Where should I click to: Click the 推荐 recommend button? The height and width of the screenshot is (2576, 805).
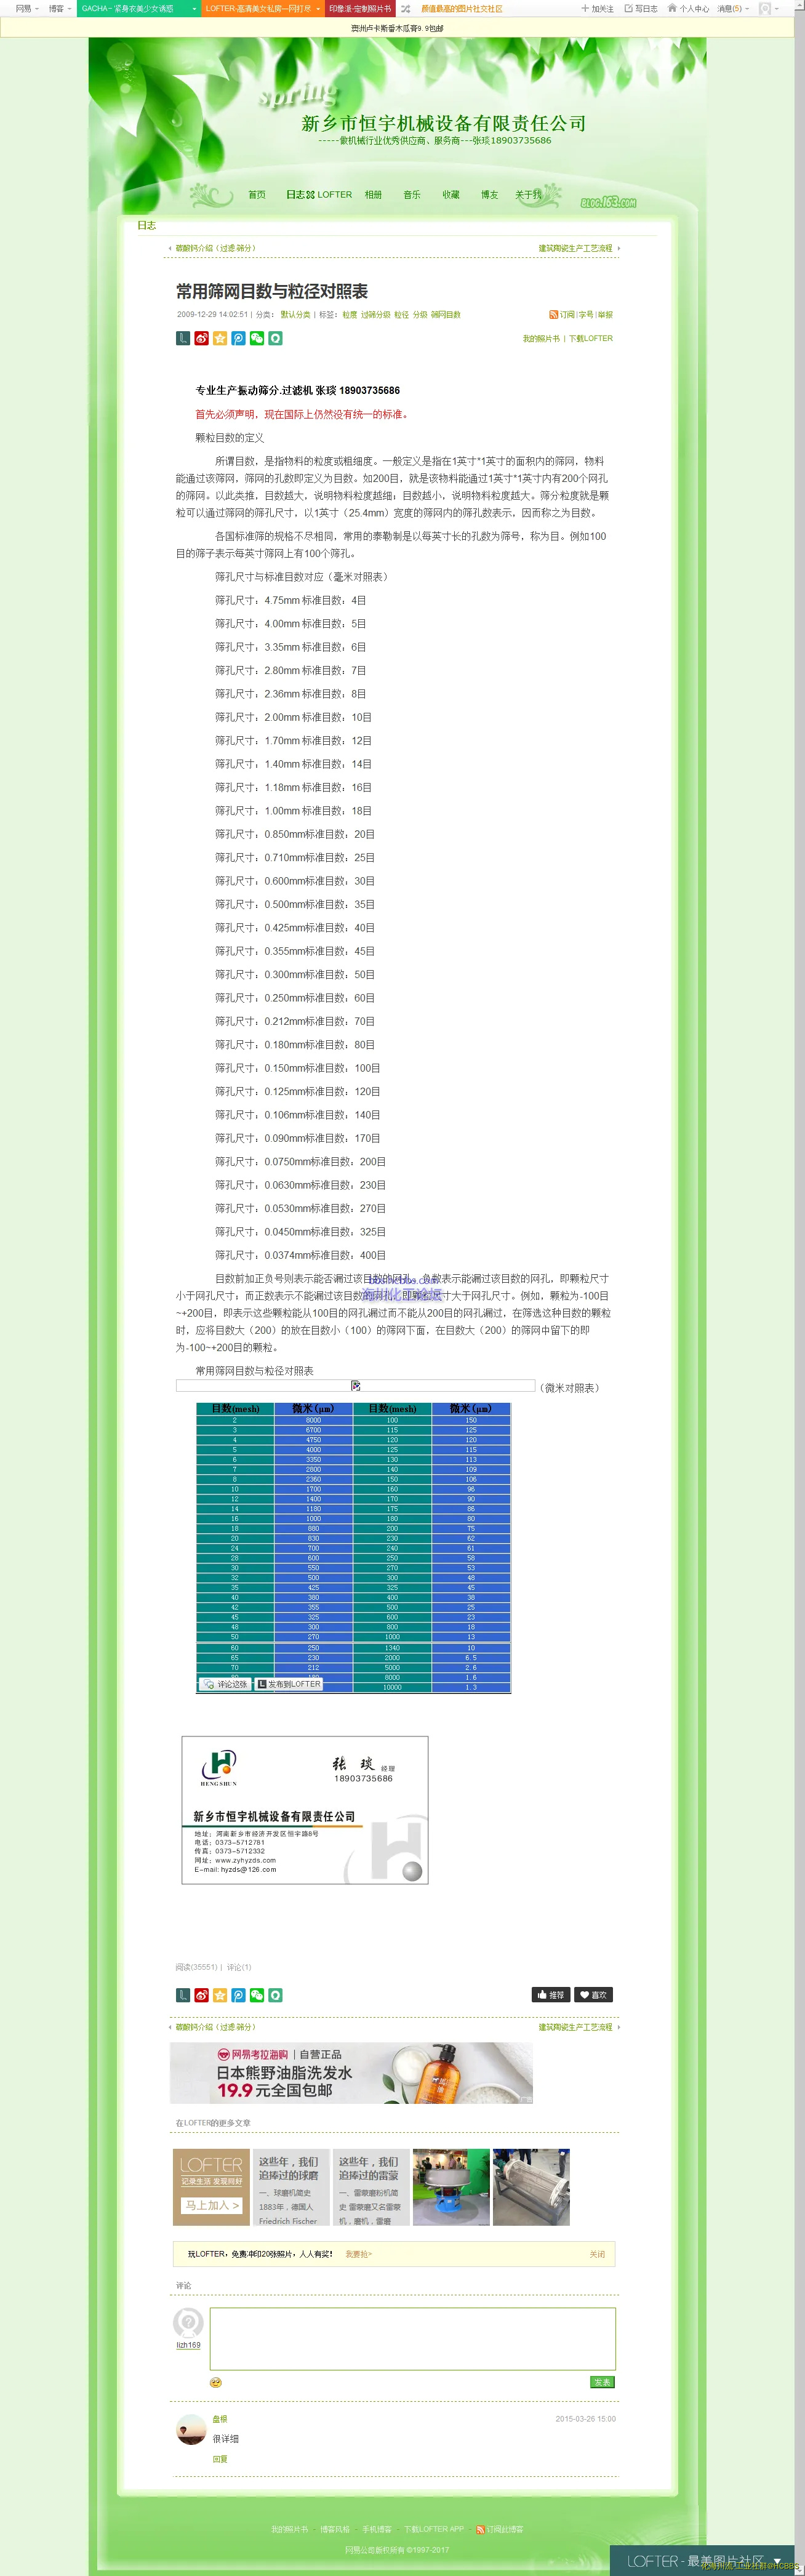(x=551, y=1995)
